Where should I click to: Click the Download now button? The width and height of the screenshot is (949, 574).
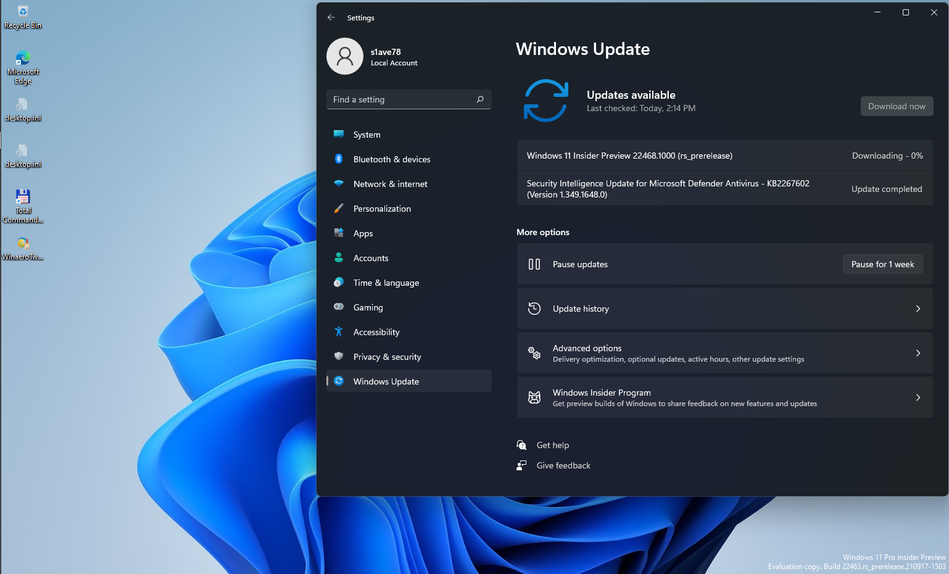click(897, 106)
